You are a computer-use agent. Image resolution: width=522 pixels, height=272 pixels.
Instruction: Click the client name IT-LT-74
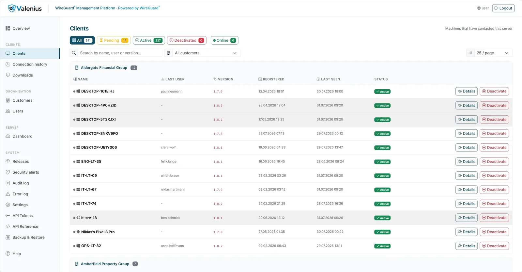(x=89, y=204)
